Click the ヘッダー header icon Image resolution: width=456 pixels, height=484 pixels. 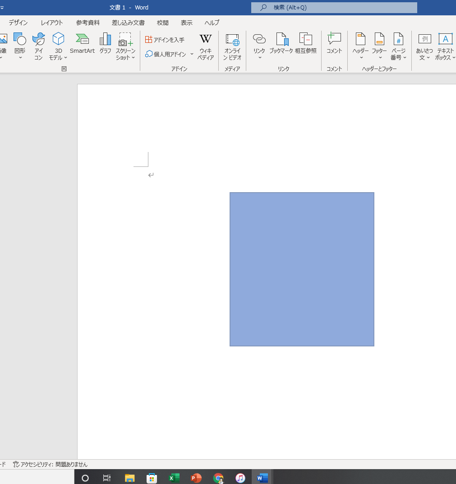click(360, 39)
